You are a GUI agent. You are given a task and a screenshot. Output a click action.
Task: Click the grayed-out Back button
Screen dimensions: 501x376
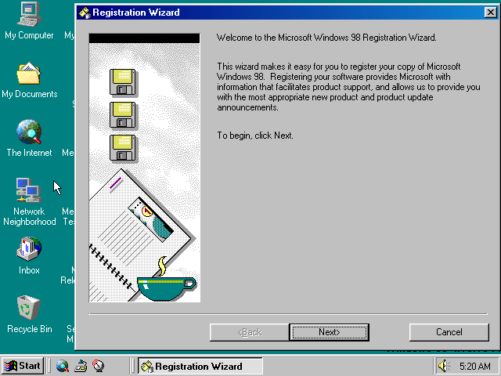pyautogui.click(x=249, y=332)
